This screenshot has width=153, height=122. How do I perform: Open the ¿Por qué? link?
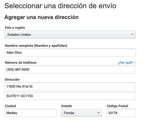[x=125, y=63]
